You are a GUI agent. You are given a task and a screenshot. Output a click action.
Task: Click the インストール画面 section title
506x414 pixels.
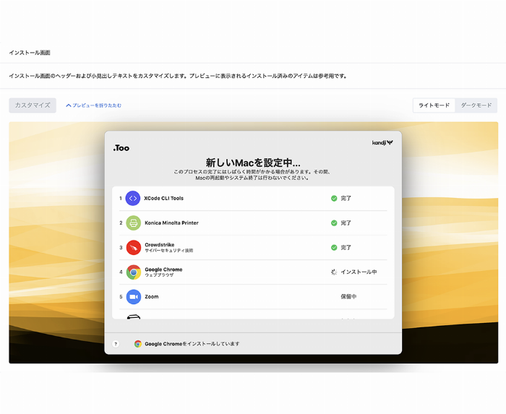point(30,53)
